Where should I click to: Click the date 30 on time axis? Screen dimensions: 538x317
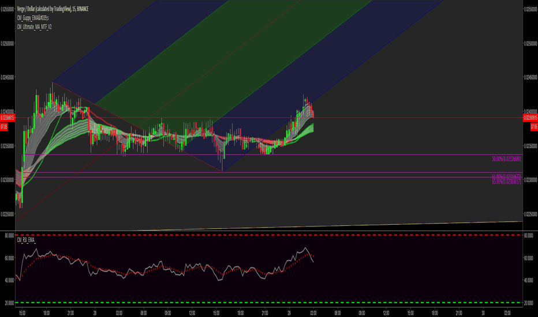click(x=483, y=313)
